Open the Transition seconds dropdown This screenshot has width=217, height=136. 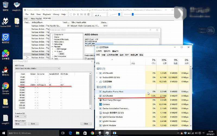pyautogui.click(x=21, y=116)
